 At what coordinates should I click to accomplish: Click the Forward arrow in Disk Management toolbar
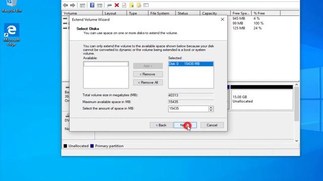[x=73, y=5]
